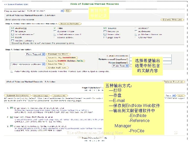
Task: Go to previous page icon above records
Action: point(90,90)
